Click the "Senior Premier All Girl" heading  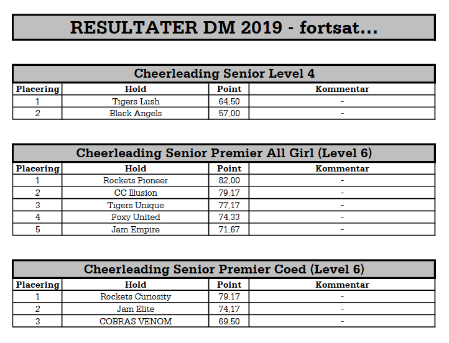click(x=224, y=153)
